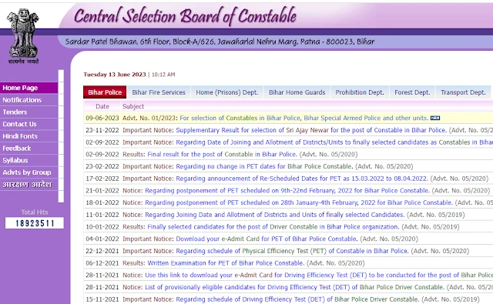Click the date cell 22-12-2021

tap(102, 251)
